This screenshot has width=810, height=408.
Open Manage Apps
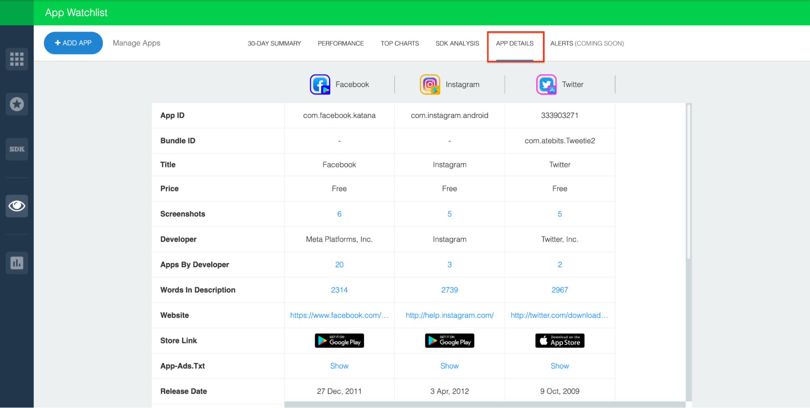click(x=137, y=43)
